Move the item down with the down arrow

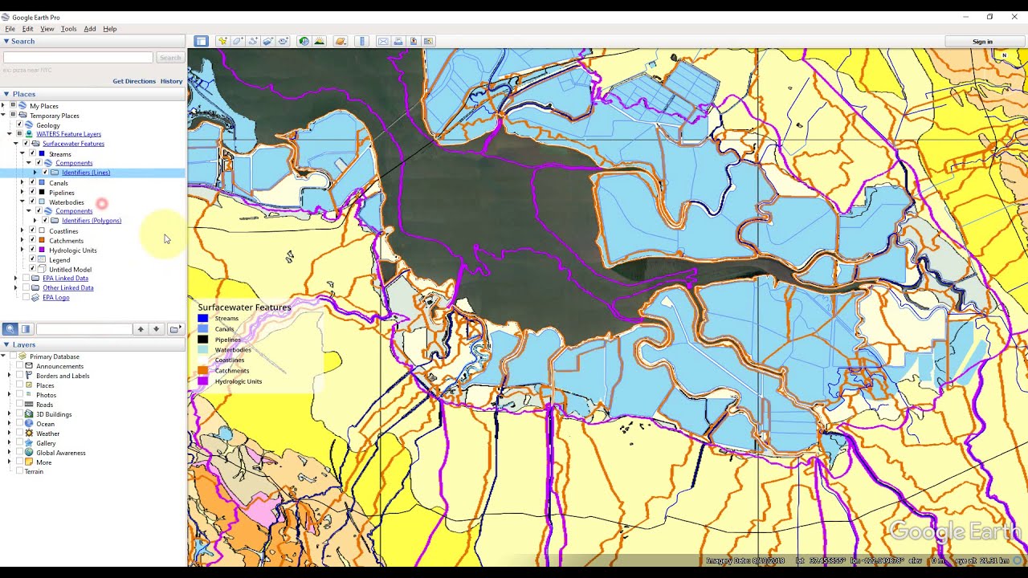pyautogui.click(x=156, y=329)
